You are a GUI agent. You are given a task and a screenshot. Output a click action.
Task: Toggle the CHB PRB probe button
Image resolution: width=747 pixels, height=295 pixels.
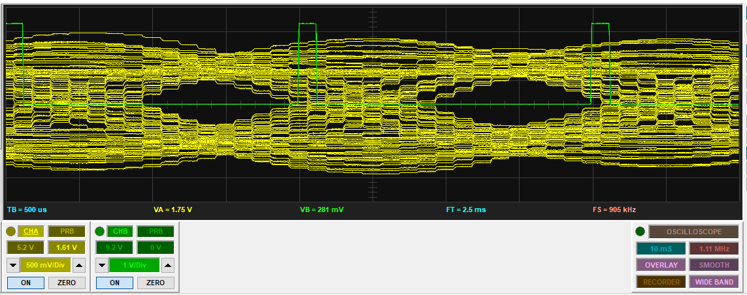[x=156, y=232]
